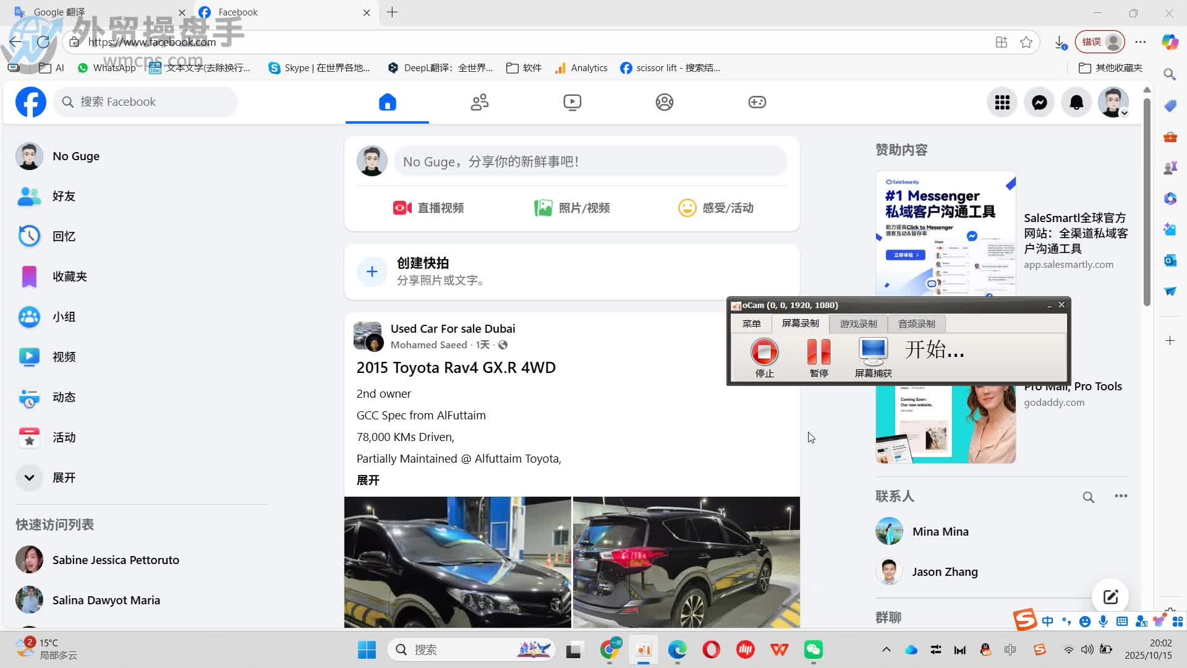Open the Gaming tab icon
The image size is (1187, 668).
click(x=757, y=102)
